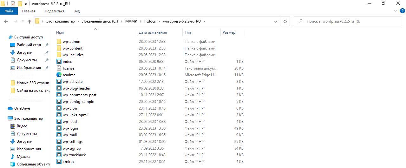Open the quick access toolbar dropdown
The height and width of the screenshot is (168, 406).
(26, 4)
